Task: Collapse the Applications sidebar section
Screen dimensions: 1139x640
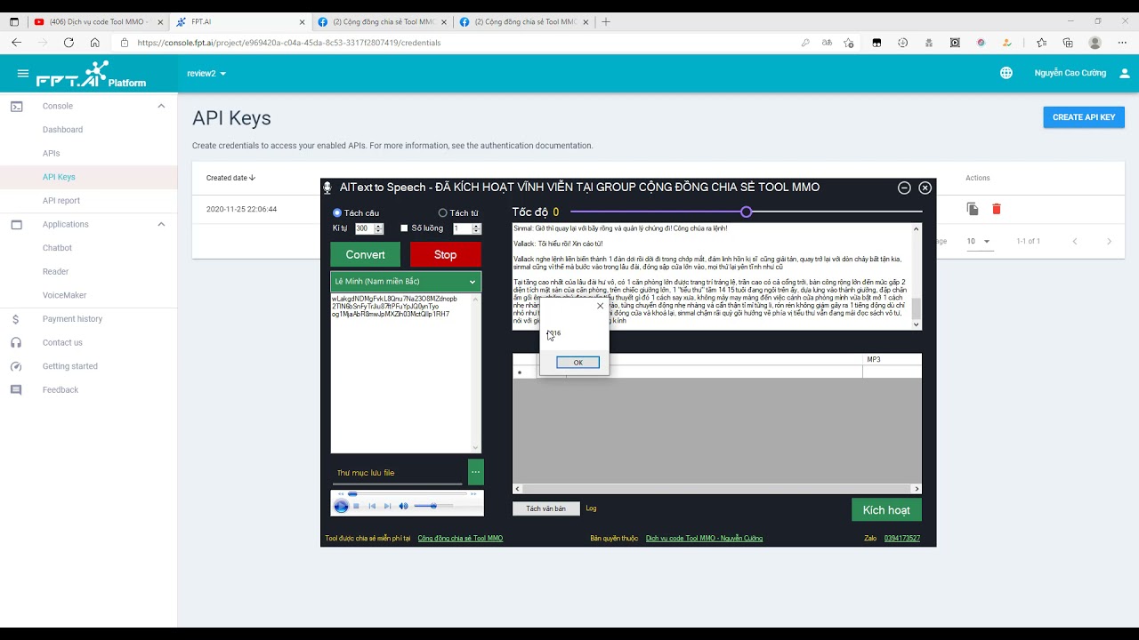Action: 161,224
